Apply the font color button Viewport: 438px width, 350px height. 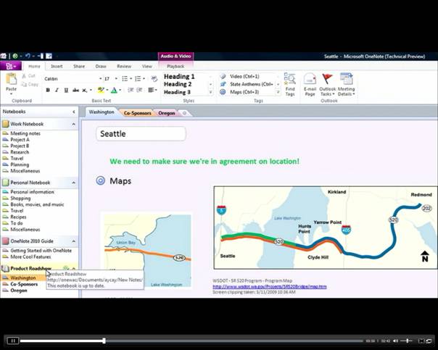[114, 90]
